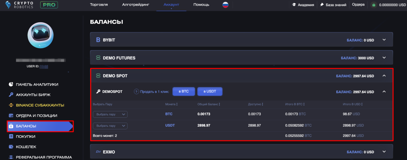Image resolution: width=407 pixels, height=160 pixels.
Task: Open Реферальная программа in sidebar
Action: pos(44,157)
